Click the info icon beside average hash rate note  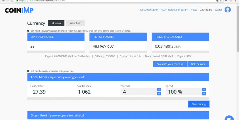point(28,31)
